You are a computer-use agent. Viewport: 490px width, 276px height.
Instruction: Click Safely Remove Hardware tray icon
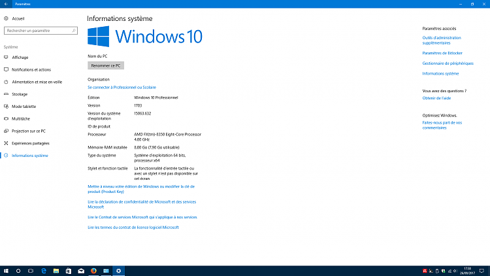(x=437, y=271)
